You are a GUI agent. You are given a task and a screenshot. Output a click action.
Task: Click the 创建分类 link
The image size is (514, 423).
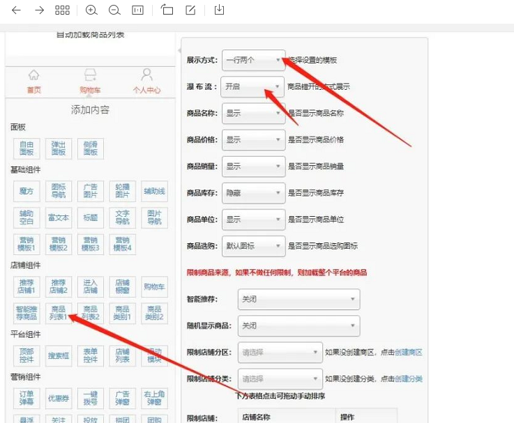pos(409,379)
